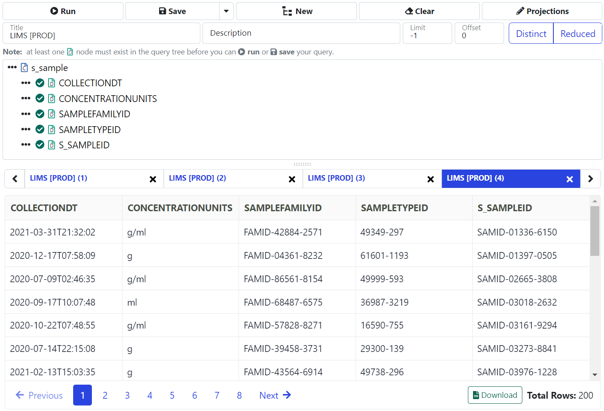This screenshot has height=411, width=604.
Task: Click the data node icon beside SAMPLEFAMILYID
Action: (x=51, y=114)
